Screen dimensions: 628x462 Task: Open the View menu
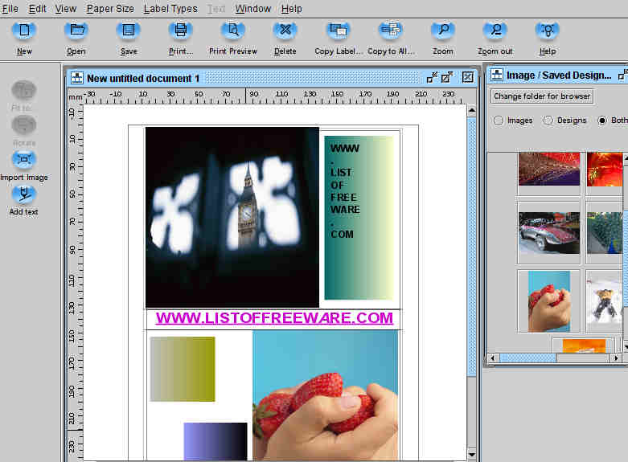(66, 8)
